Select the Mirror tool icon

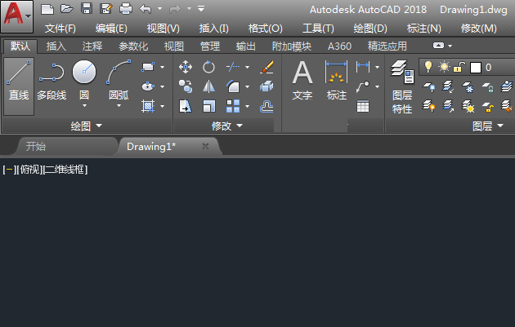tap(209, 86)
